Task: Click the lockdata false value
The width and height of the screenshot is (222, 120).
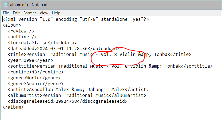Action: coord(41,43)
